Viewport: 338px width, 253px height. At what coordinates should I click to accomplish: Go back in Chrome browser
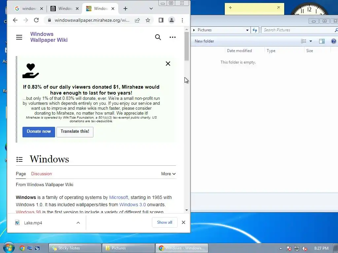[x=15, y=20]
